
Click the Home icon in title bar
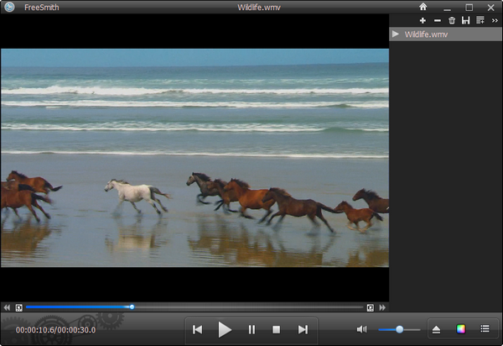[x=423, y=7]
